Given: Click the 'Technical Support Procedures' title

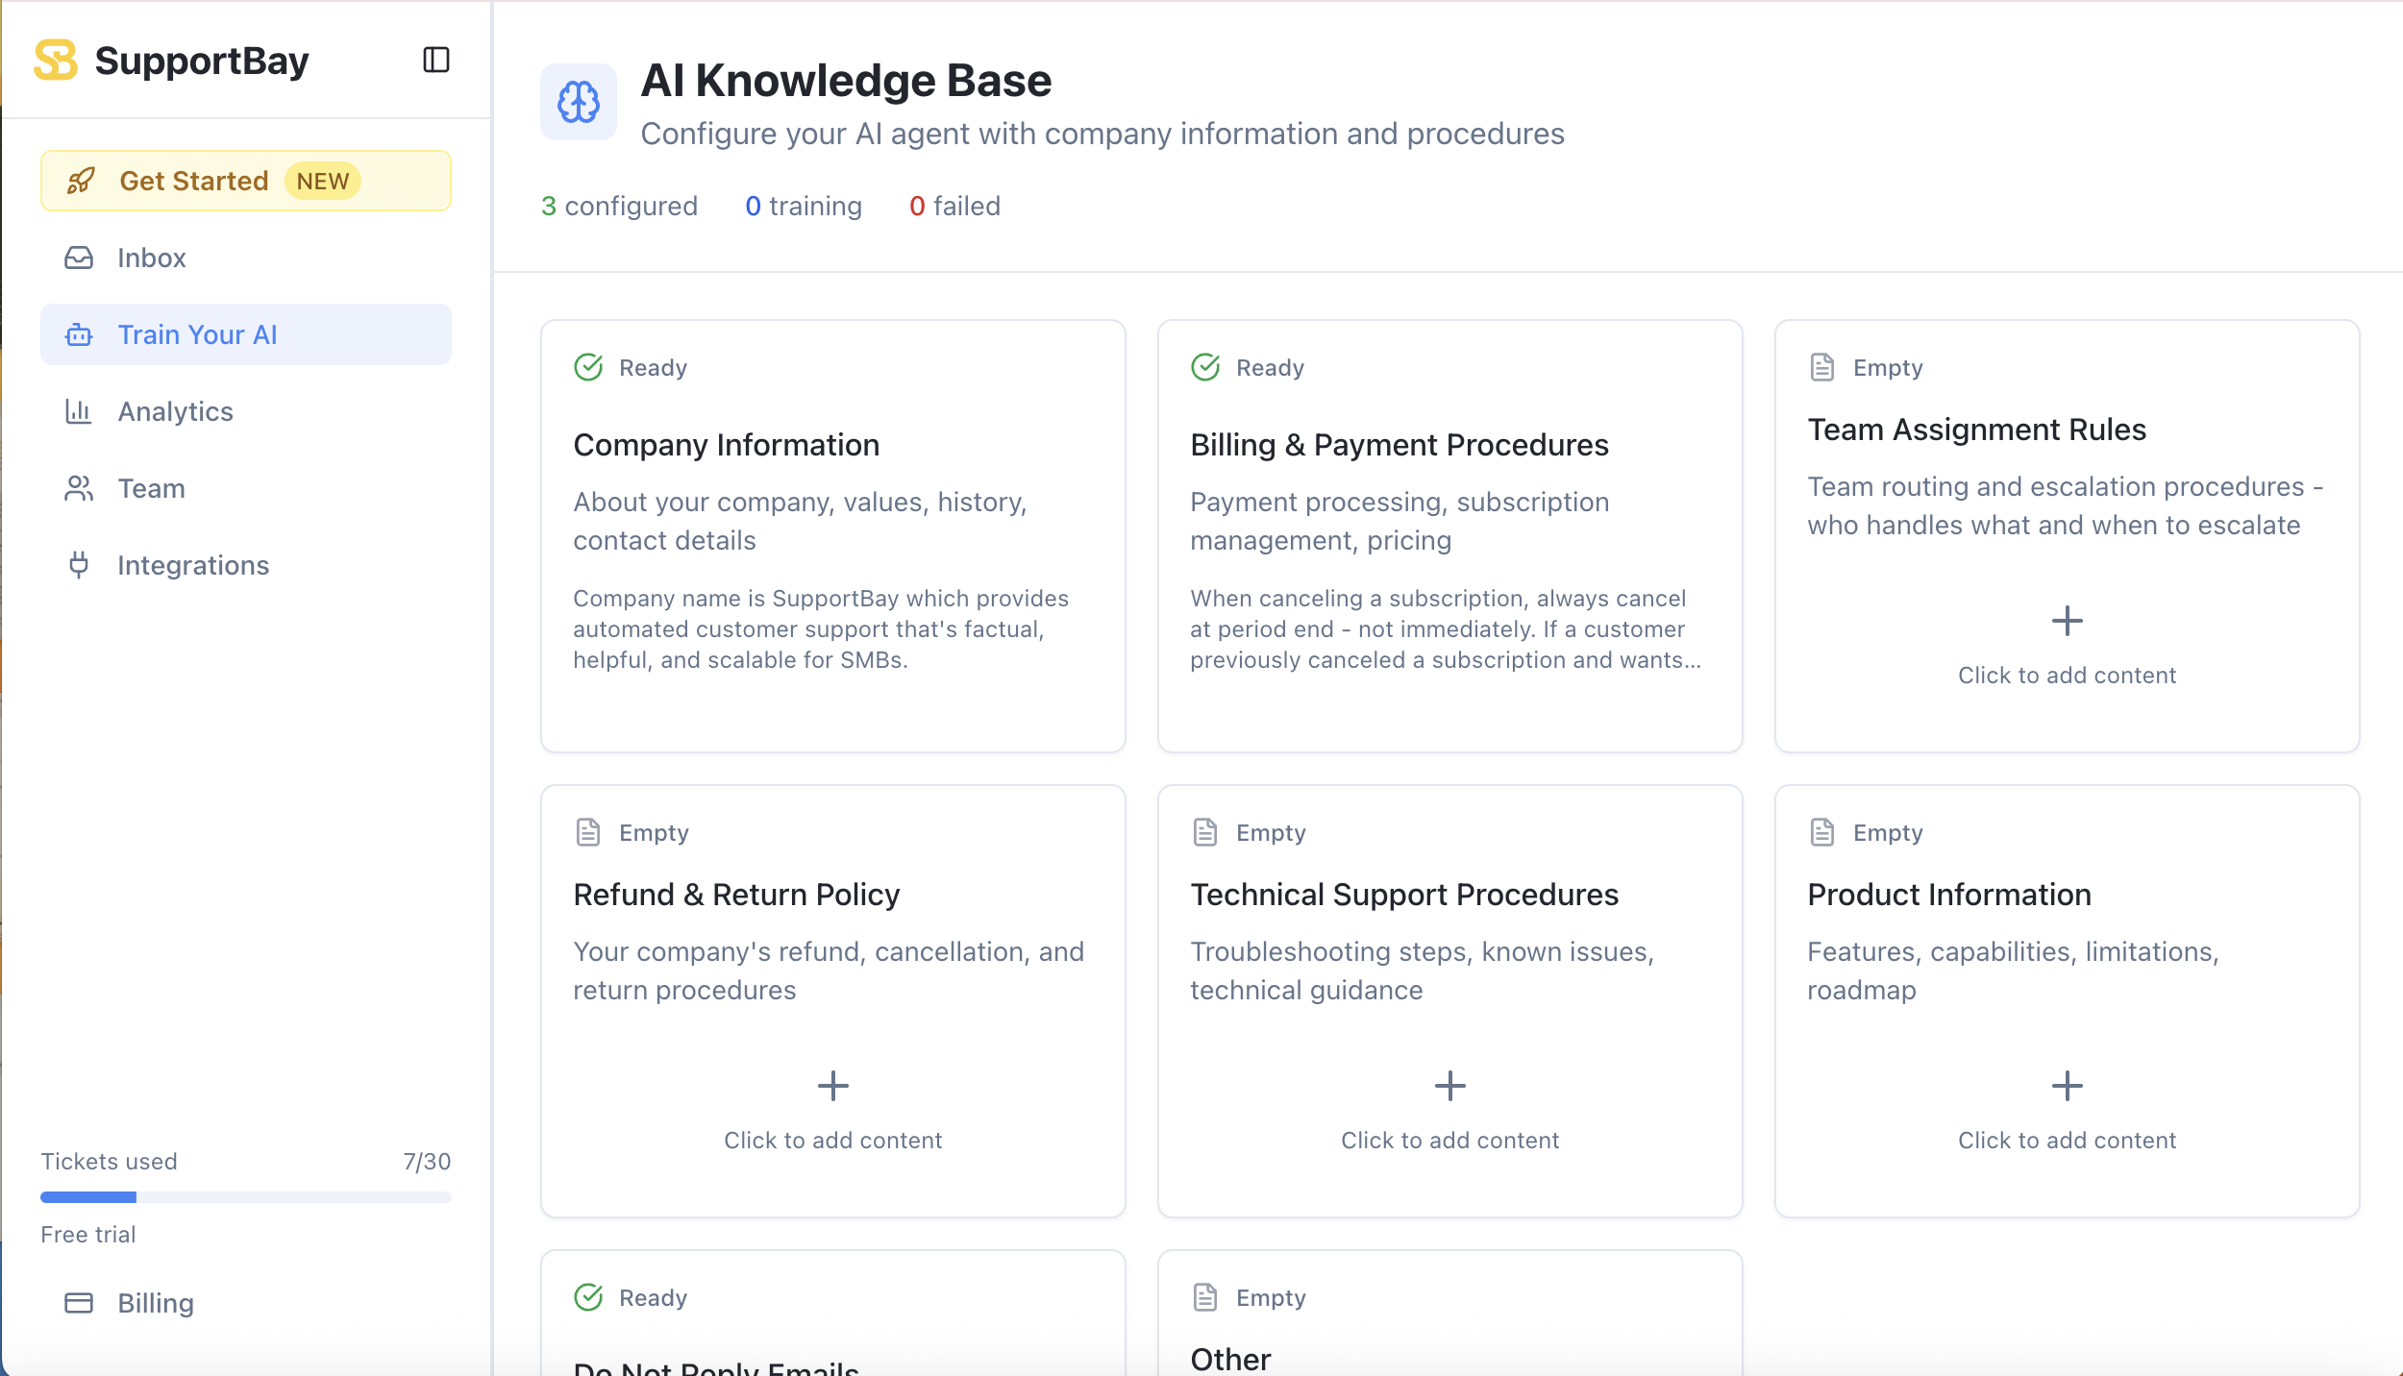Looking at the screenshot, I should pos(1404,895).
